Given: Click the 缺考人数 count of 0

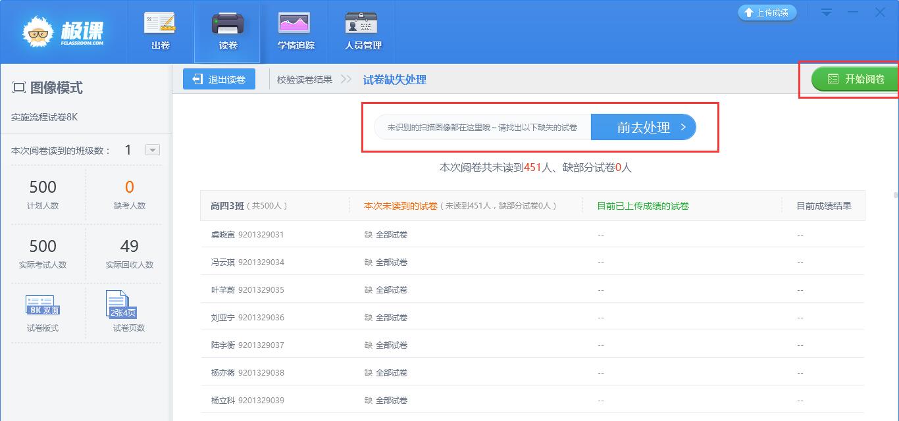Looking at the screenshot, I should coord(129,187).
